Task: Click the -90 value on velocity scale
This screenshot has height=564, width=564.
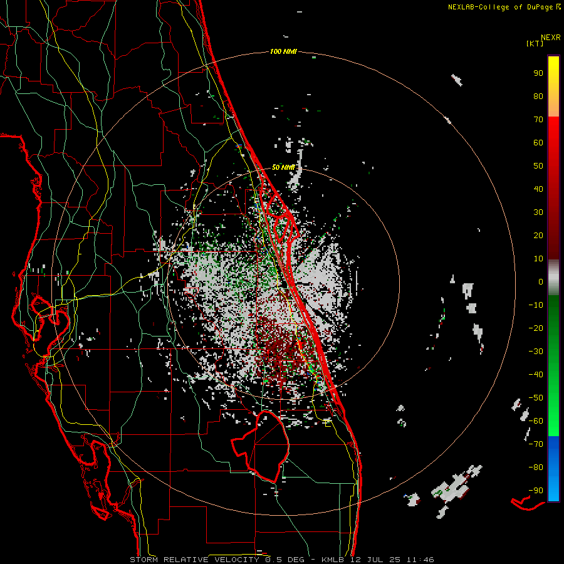Action: coord(536,491)
